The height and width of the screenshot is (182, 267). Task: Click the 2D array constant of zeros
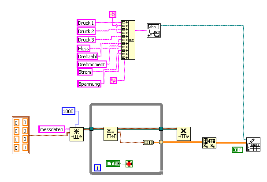click(21, 135)
